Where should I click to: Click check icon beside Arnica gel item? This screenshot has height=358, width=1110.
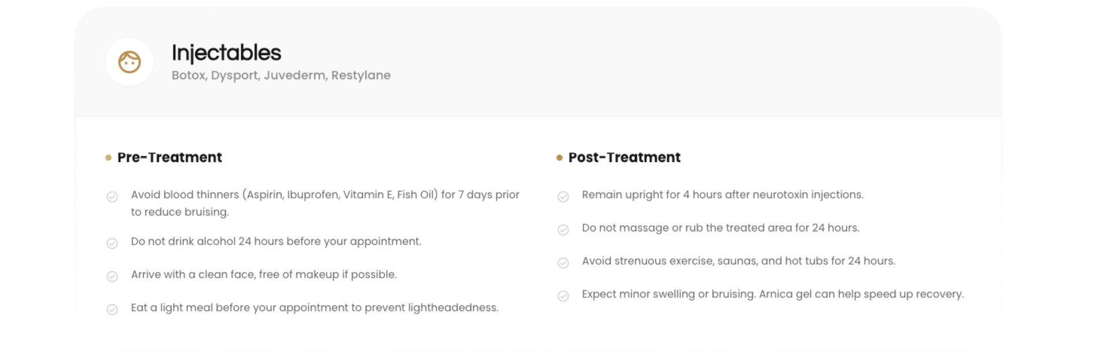pos(563,296)
